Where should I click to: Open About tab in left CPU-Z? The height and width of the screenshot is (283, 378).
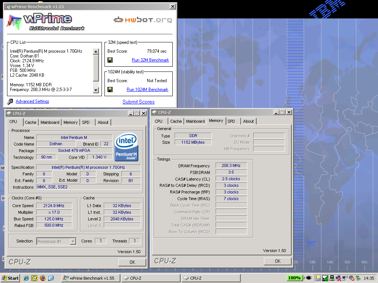[x=103, y=122]
